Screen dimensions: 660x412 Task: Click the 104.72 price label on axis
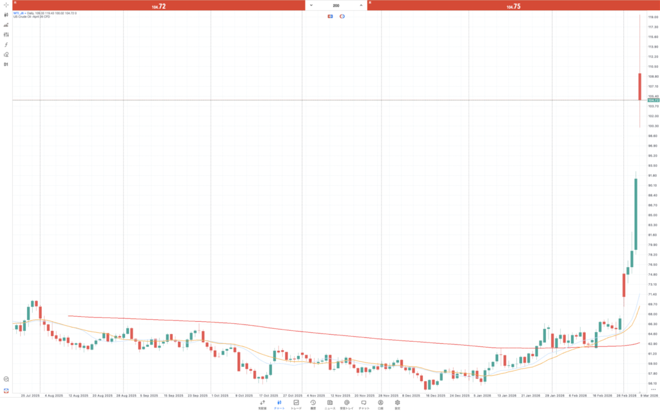(x=652, y=100)
